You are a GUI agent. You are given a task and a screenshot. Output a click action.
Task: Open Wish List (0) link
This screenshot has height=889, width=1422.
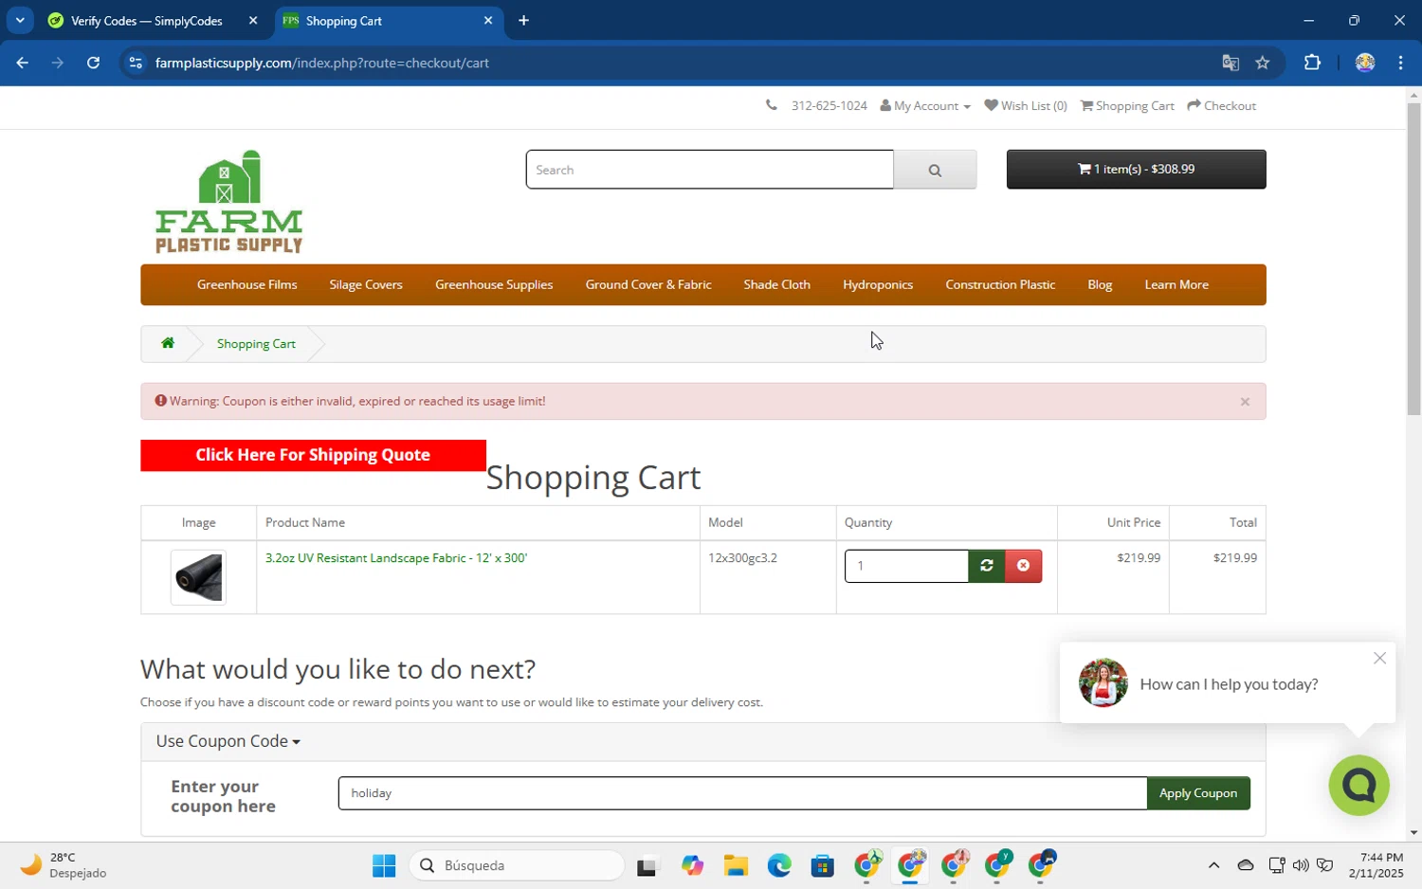(x=1026, y=106)
